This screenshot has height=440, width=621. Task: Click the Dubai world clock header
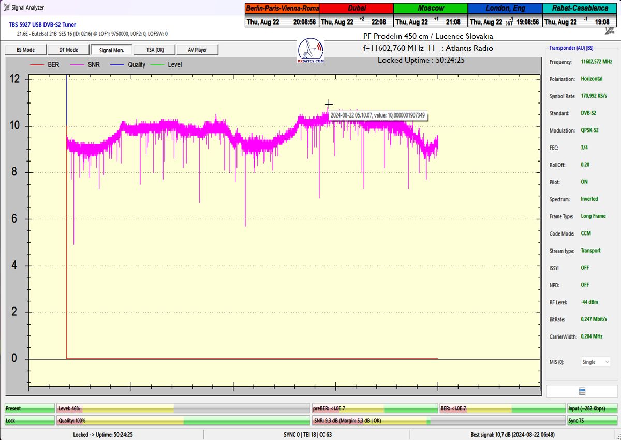tap(356, 8)
